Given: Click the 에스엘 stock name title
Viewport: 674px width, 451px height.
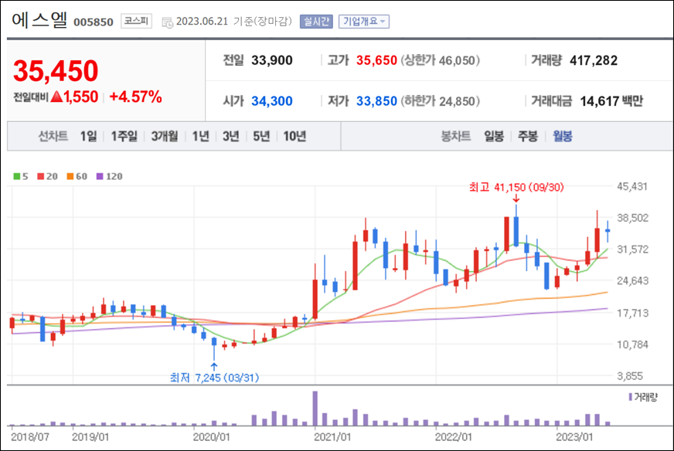Looking at the screenshot, I should click(39, 20).
